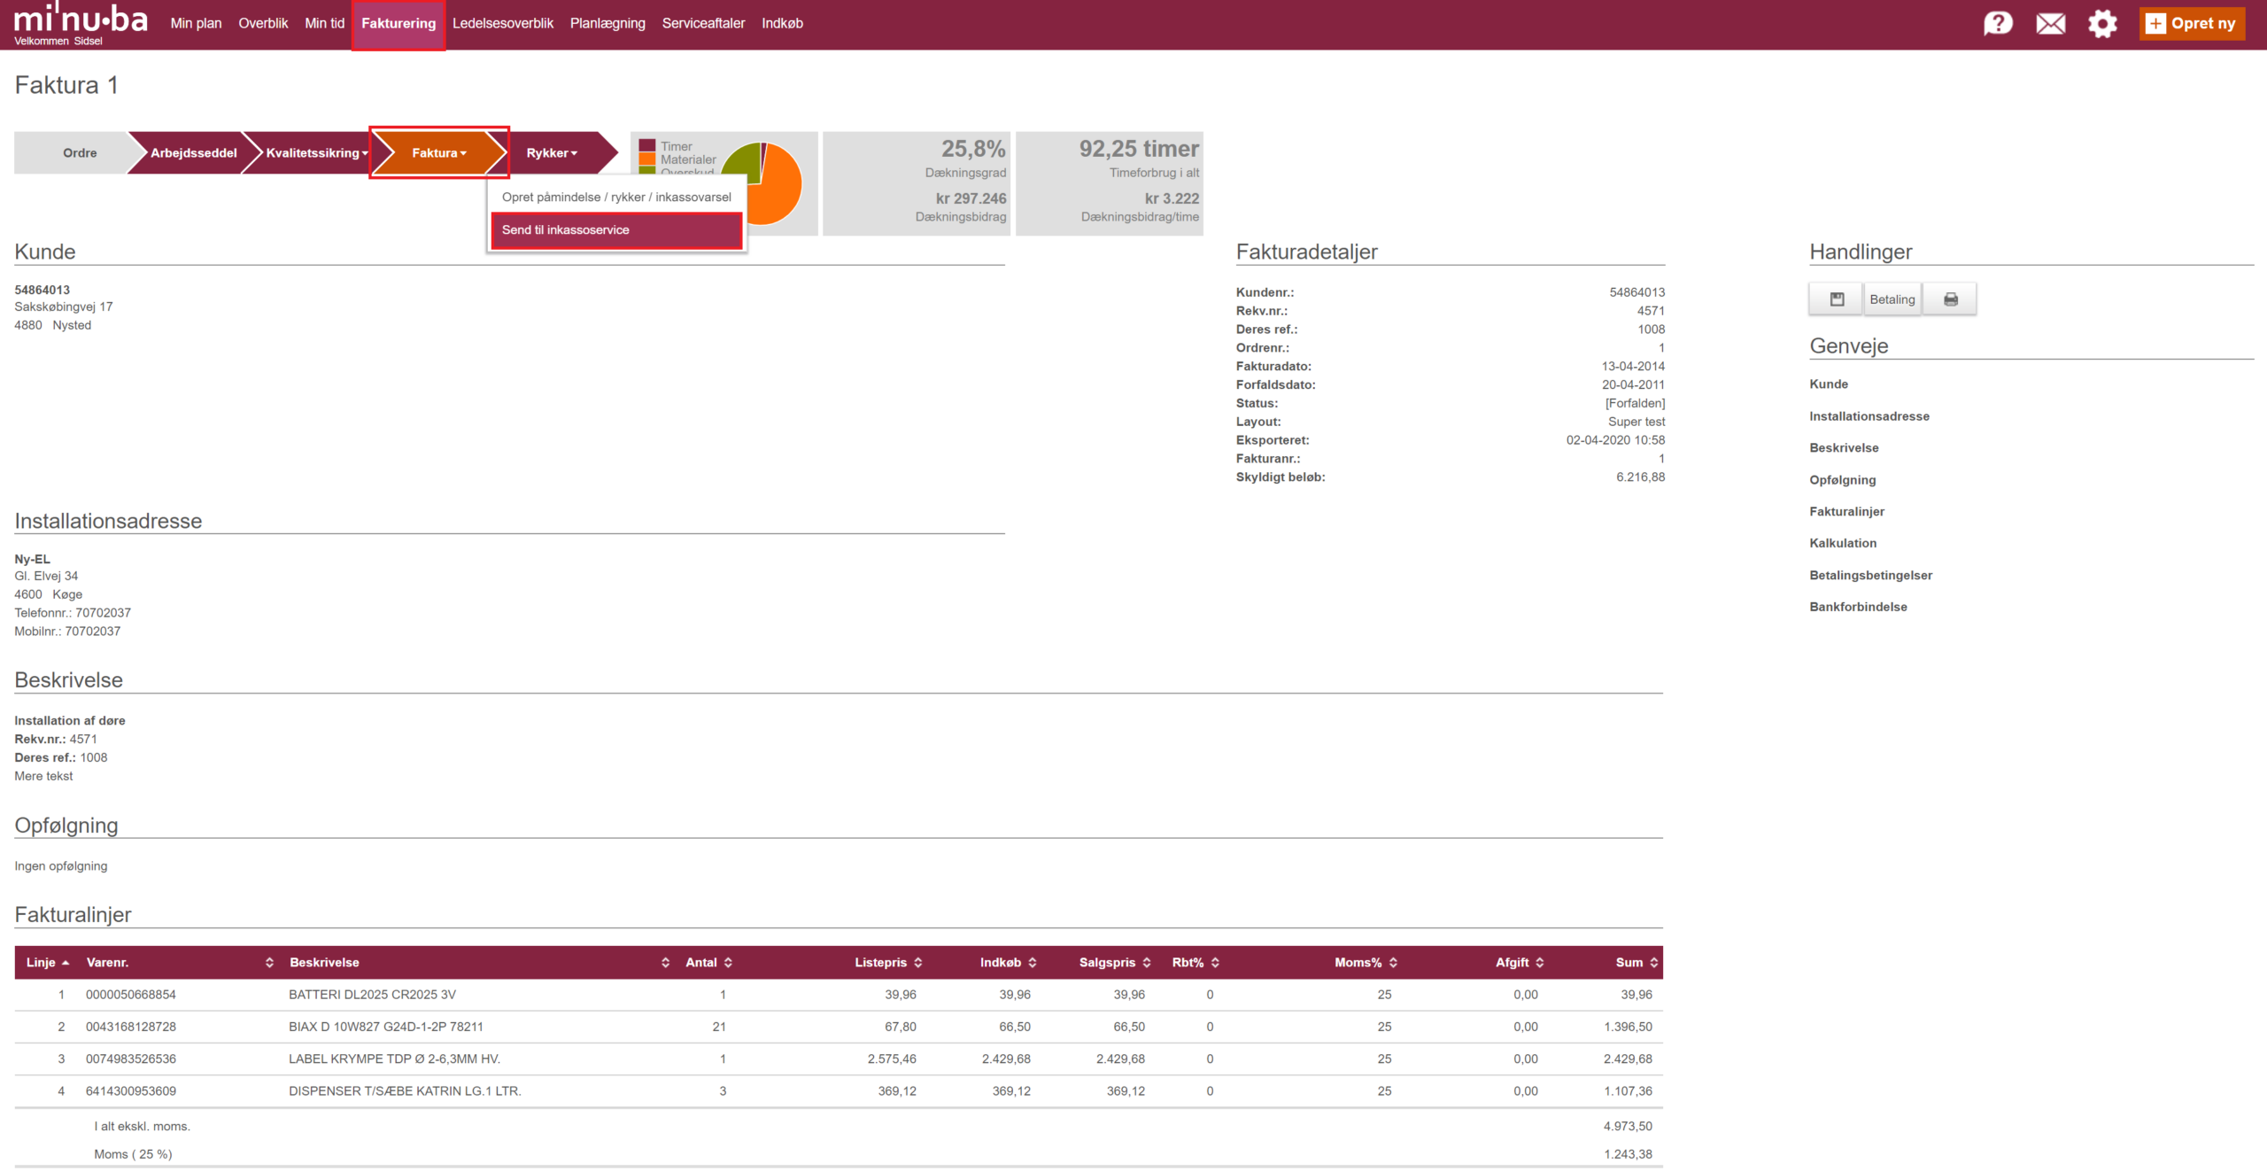
Task: Click the [Forfalden] status value
Action: coord(1635,403)
